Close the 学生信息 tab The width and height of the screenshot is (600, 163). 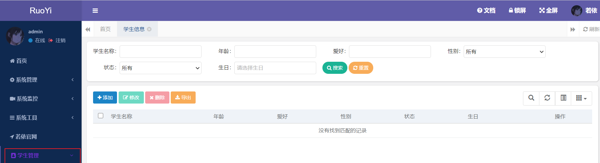[149, 29]
